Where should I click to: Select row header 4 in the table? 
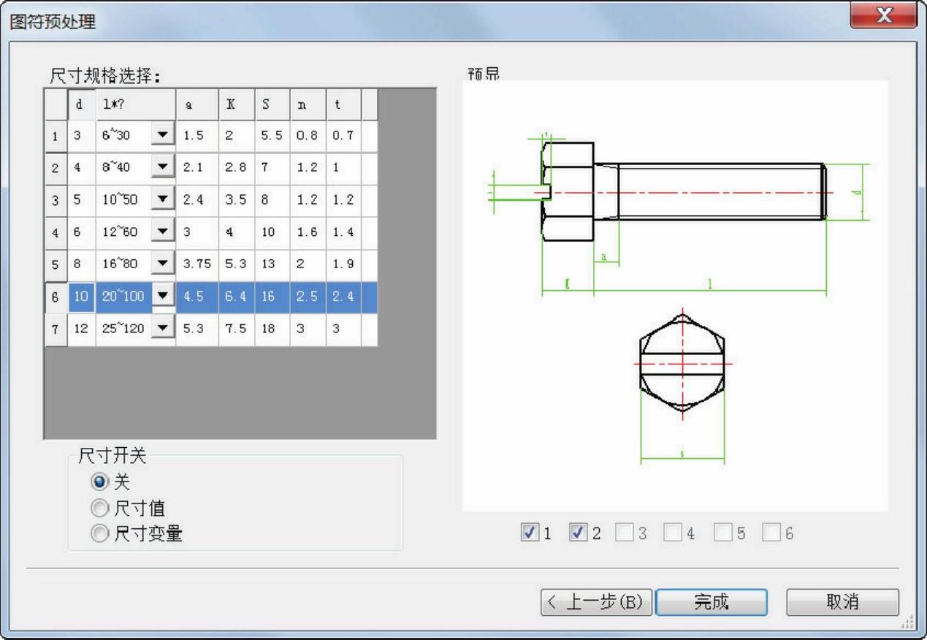(56, 232)
